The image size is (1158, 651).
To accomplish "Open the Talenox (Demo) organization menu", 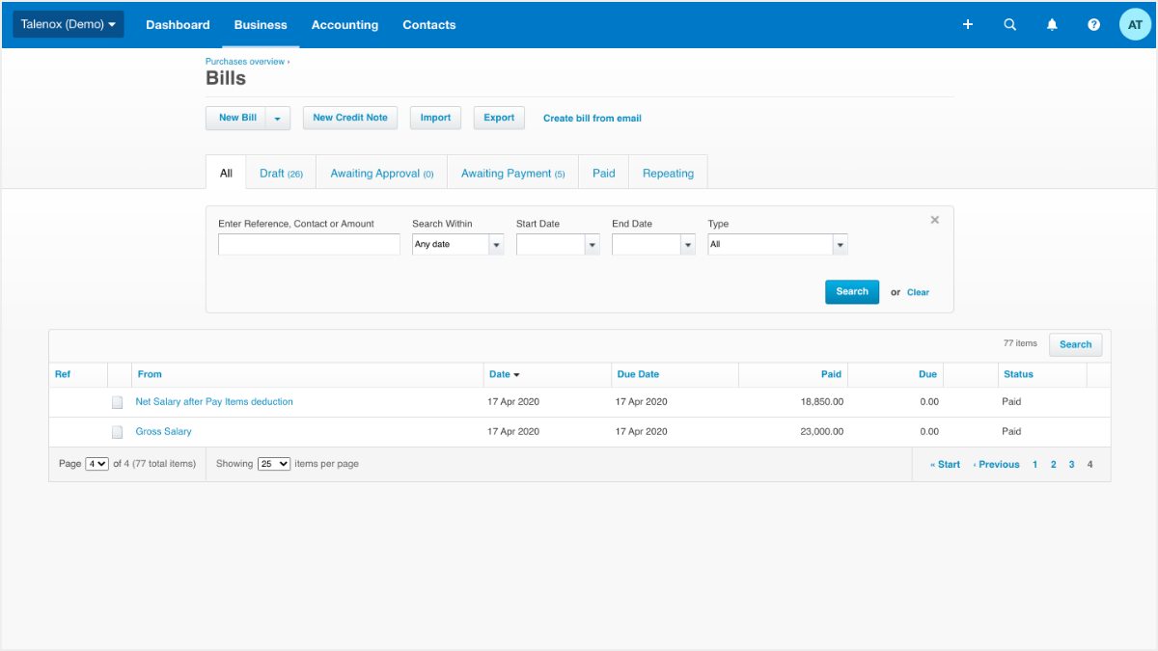I will (68, 24).
